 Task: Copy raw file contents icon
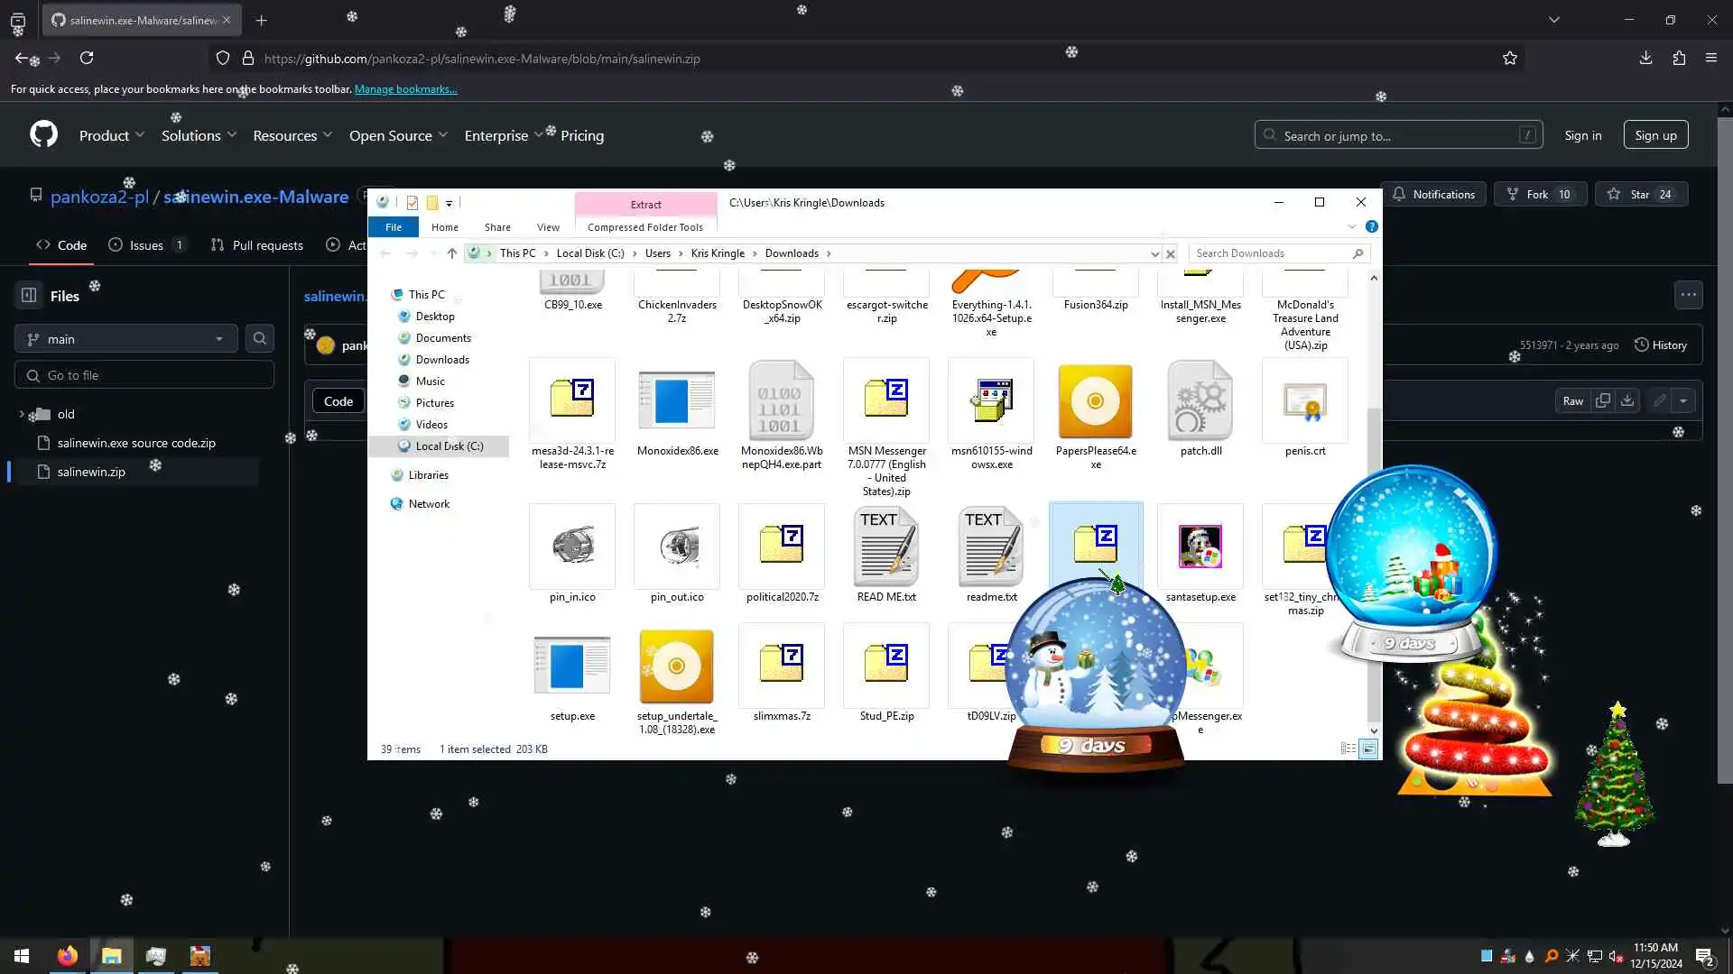[1603, 401]
